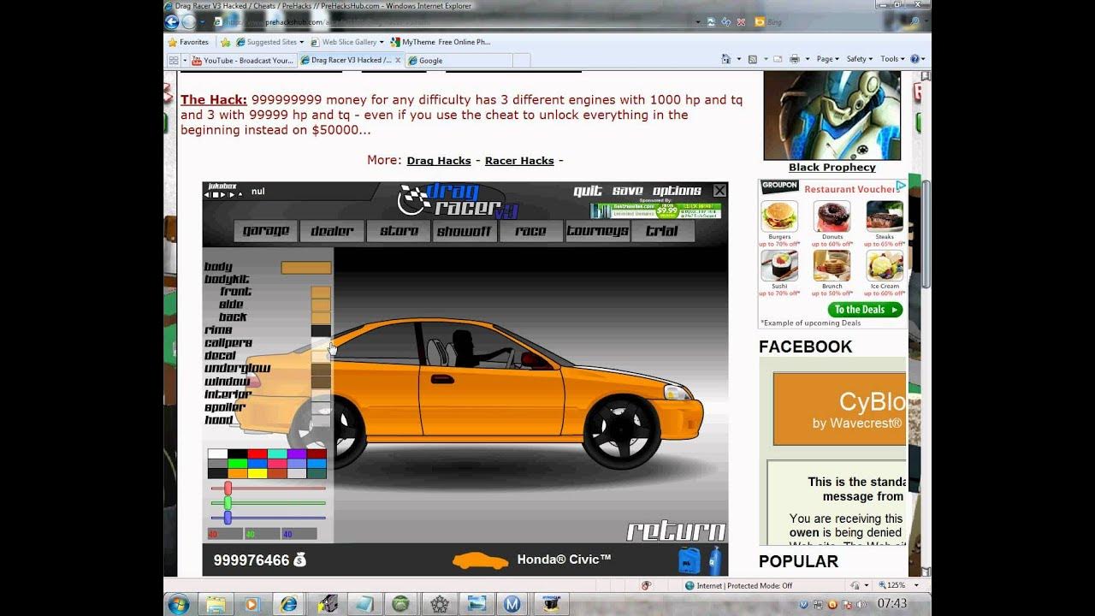Open the quick tabs list arrow
Image resolution: width=1095 pixels, height=616 pixels.
[x=185, y=61]
